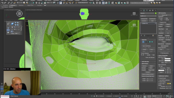Select Element sub-object level icon
Image resolution: width=174 pixels, height=98 pixels.
click(152, 42)
